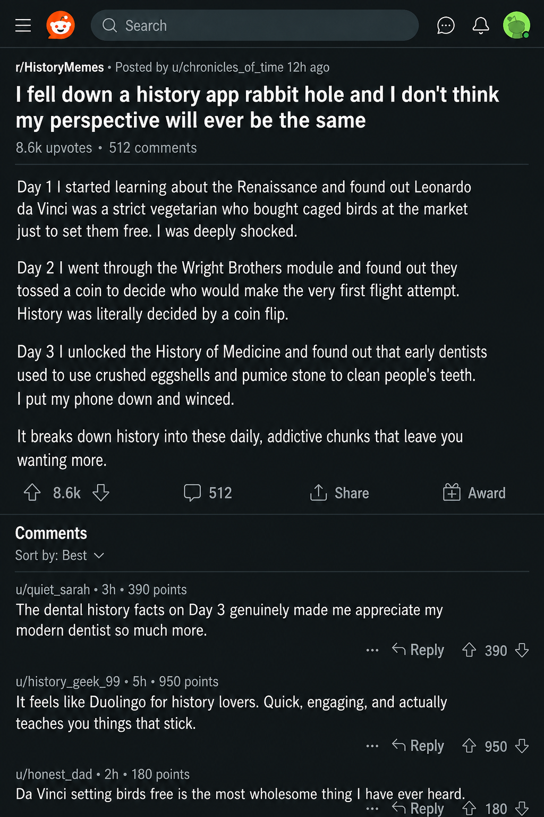
Task: Give an Award to the post
Action: point(474,493)
